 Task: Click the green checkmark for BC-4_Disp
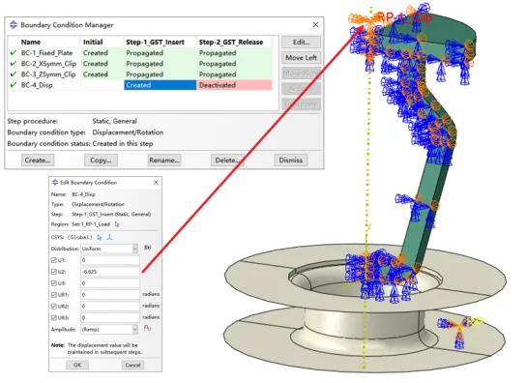click(x=14, y=85)
